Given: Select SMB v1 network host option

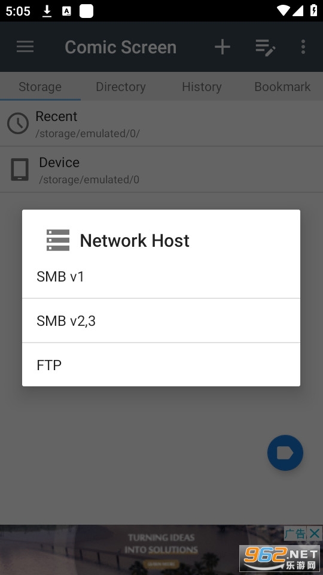Looking at the screenshot, I should point(161,277).
